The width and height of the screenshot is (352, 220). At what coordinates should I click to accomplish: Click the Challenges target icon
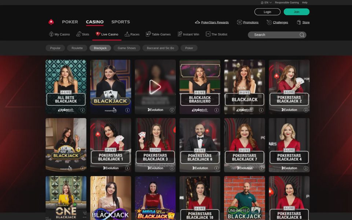coord(269,22)
